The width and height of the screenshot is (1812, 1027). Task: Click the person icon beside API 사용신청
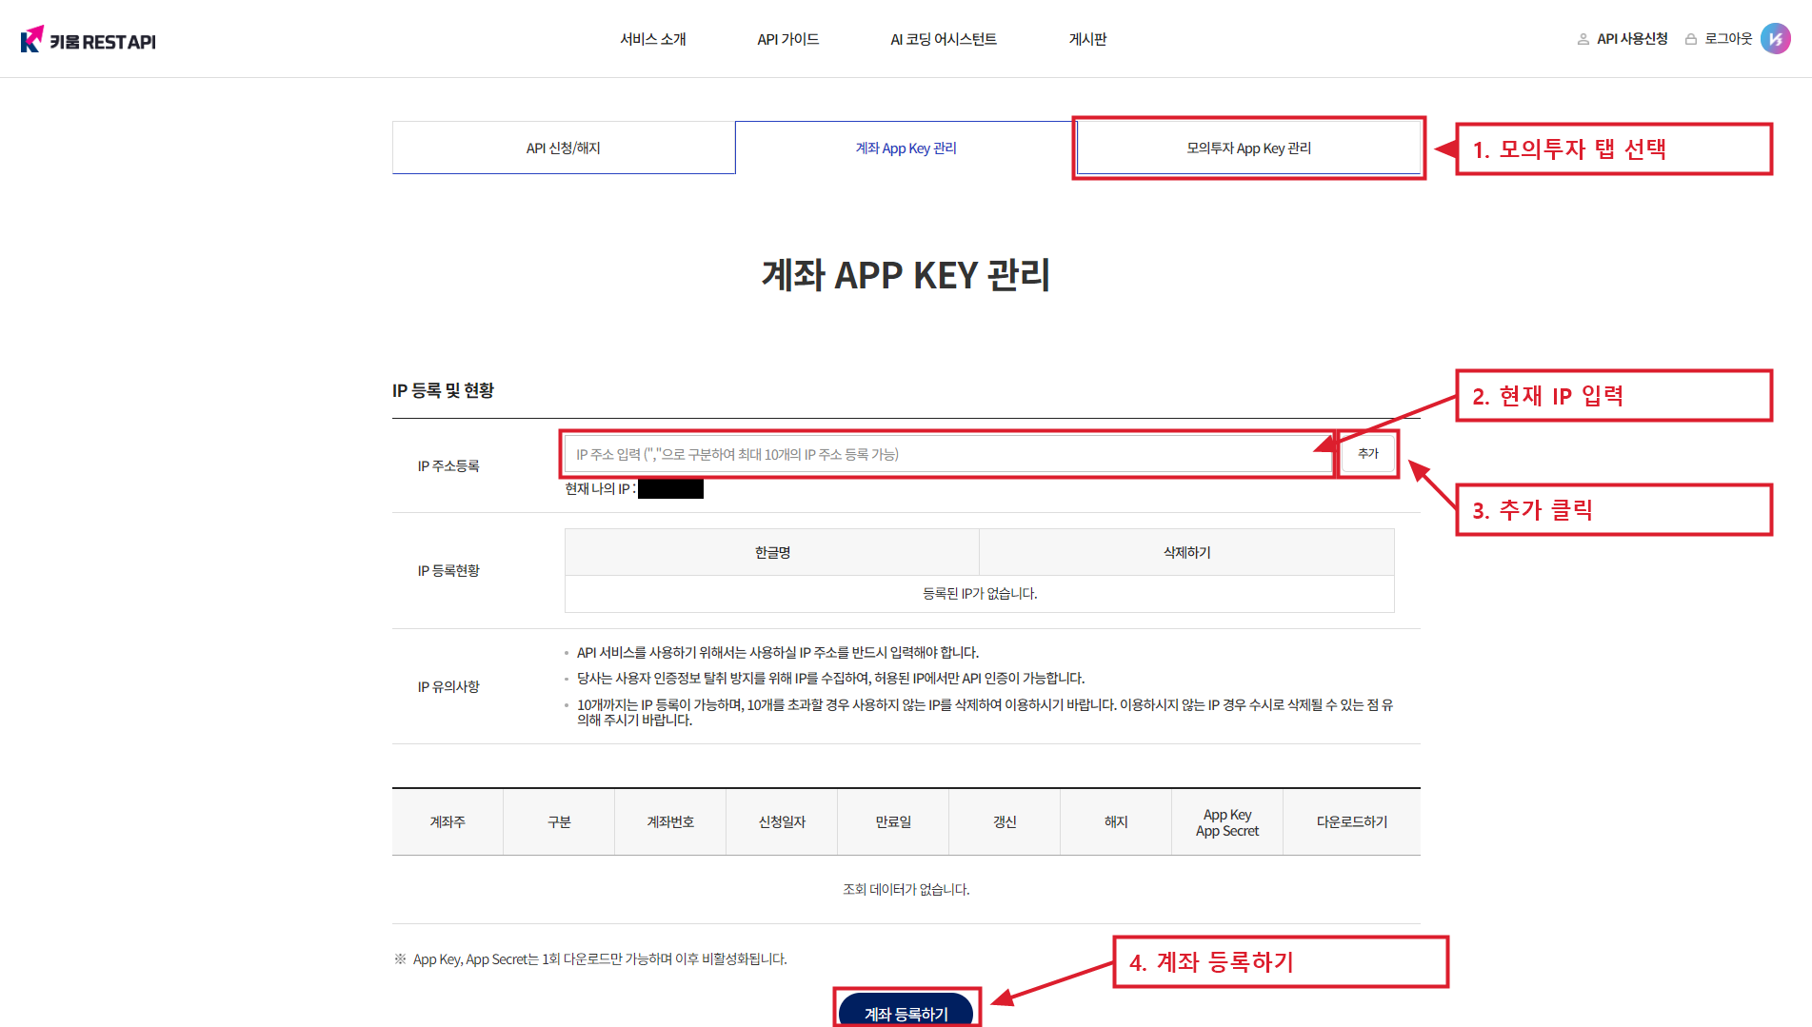(x=1583, y=39)
